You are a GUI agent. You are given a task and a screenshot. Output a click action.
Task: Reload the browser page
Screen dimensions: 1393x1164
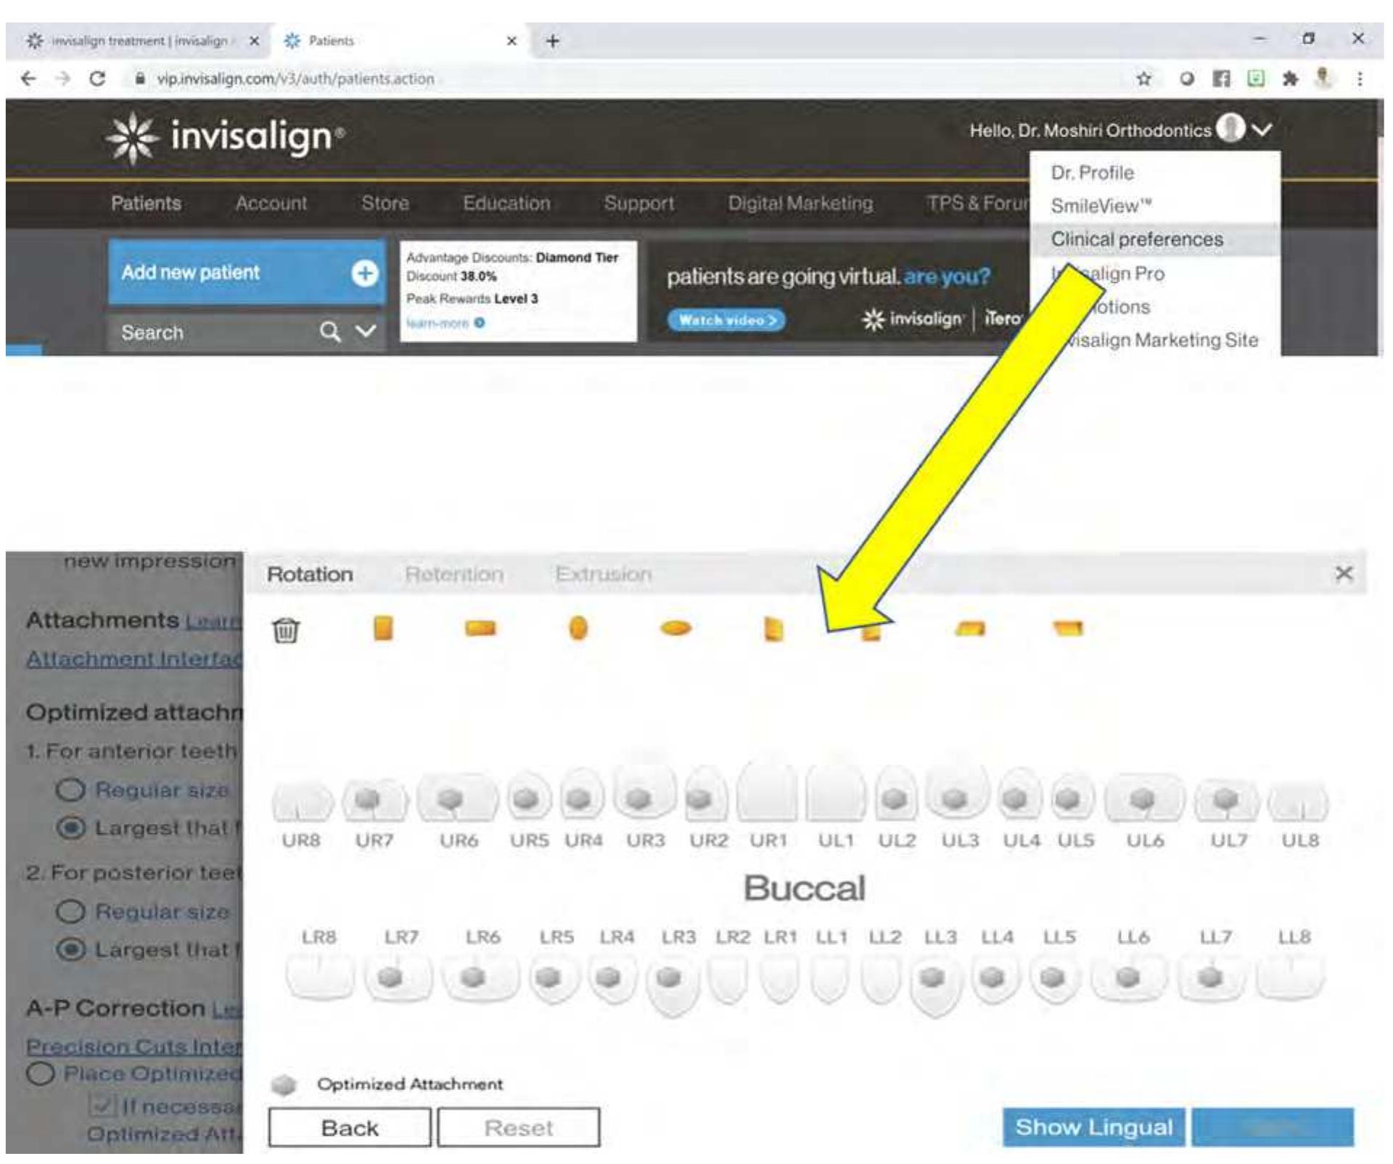click(x=97, y=78)
